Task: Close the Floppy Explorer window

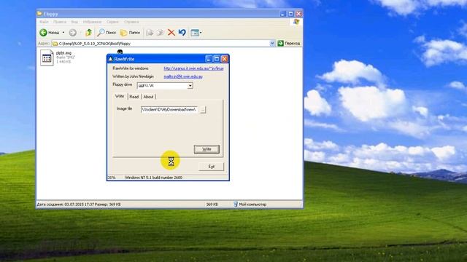Action: (x=298, y=14)
